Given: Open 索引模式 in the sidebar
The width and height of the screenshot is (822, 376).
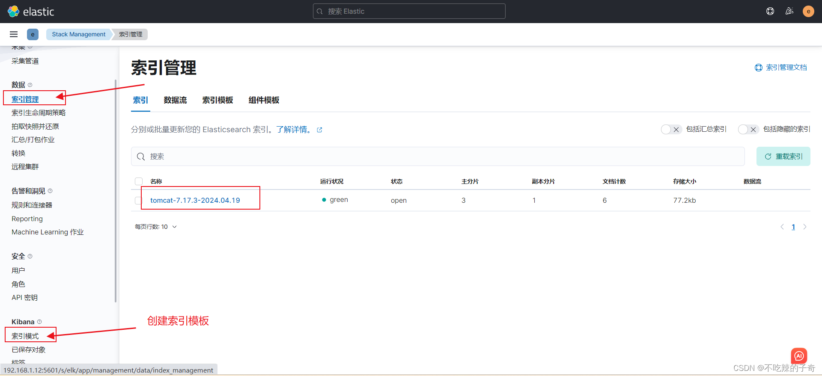Looking at the screenshot, I should [x=25, y=336].
